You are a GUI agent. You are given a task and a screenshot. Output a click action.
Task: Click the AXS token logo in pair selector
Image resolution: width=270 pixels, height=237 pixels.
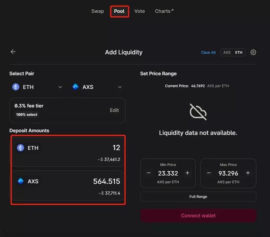(x=75, y=87)
